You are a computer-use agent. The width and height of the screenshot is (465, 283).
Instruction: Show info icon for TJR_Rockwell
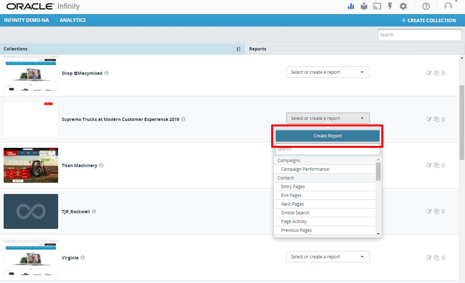94,212
